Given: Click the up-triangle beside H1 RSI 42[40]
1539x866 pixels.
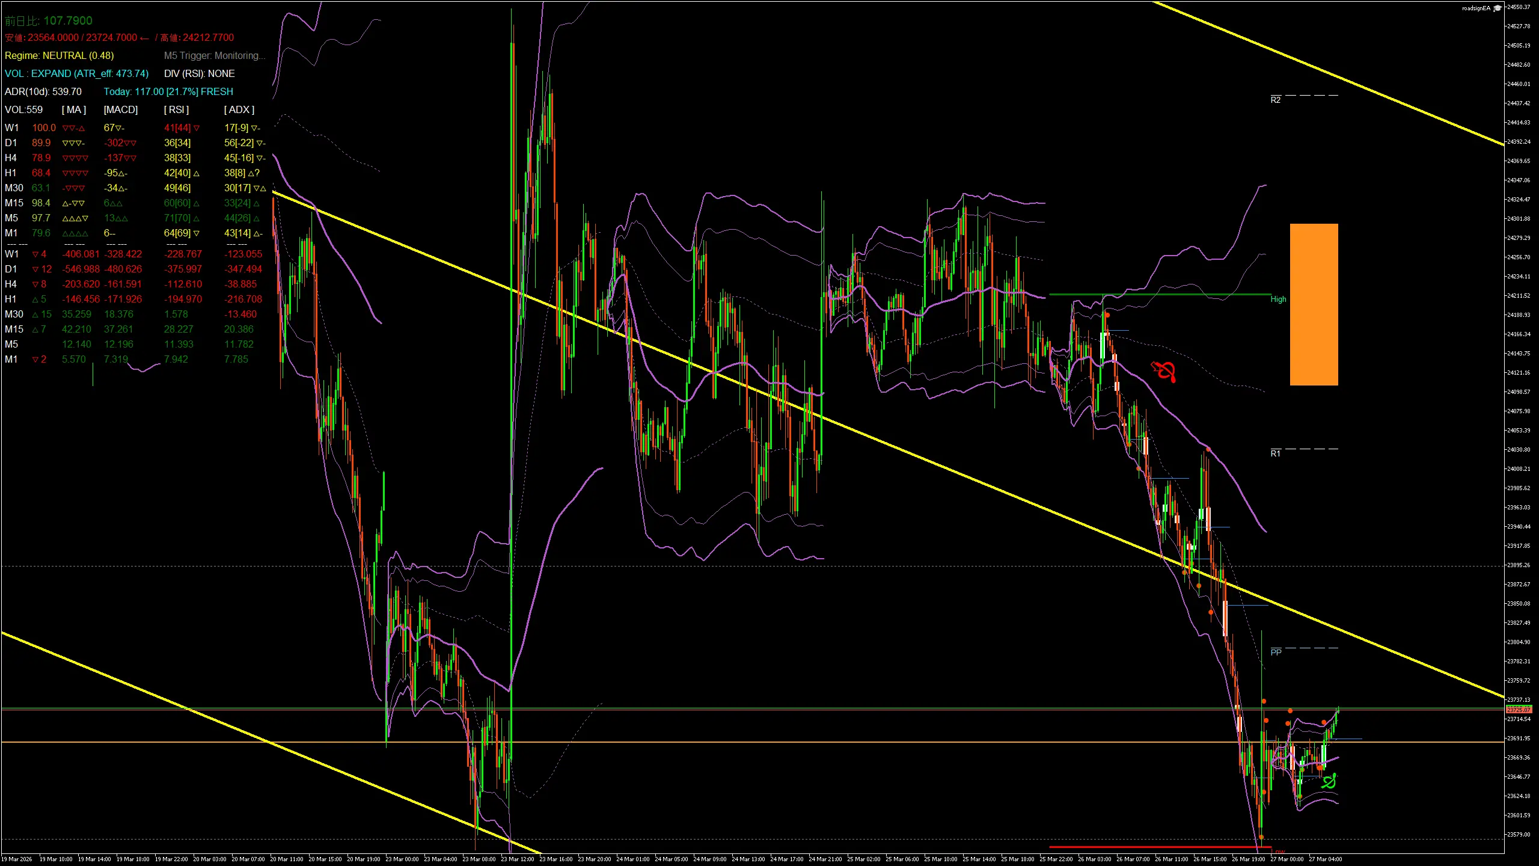Looking at the screenshot, I should click(197, 173).
